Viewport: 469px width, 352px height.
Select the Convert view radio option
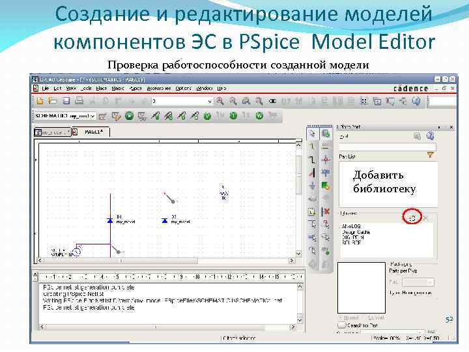point(375,318)
